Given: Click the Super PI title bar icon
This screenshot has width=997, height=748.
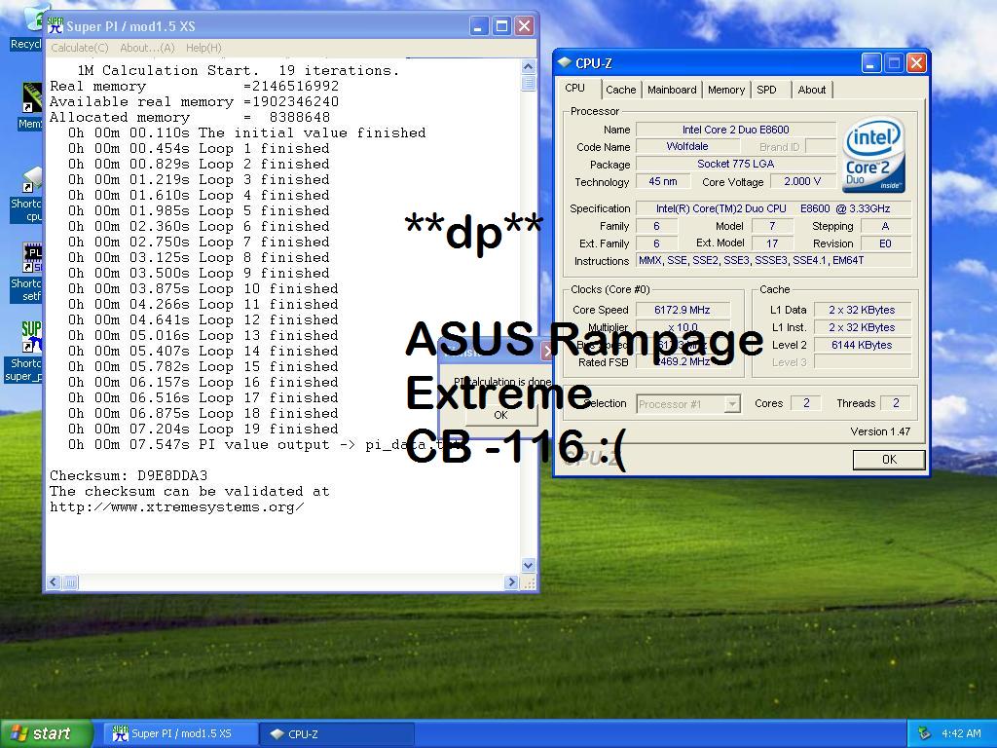Looking at the screenshot, I should click(55, 25).
